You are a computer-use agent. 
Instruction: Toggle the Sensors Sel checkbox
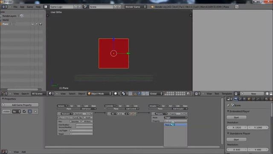tap(69, 106)
